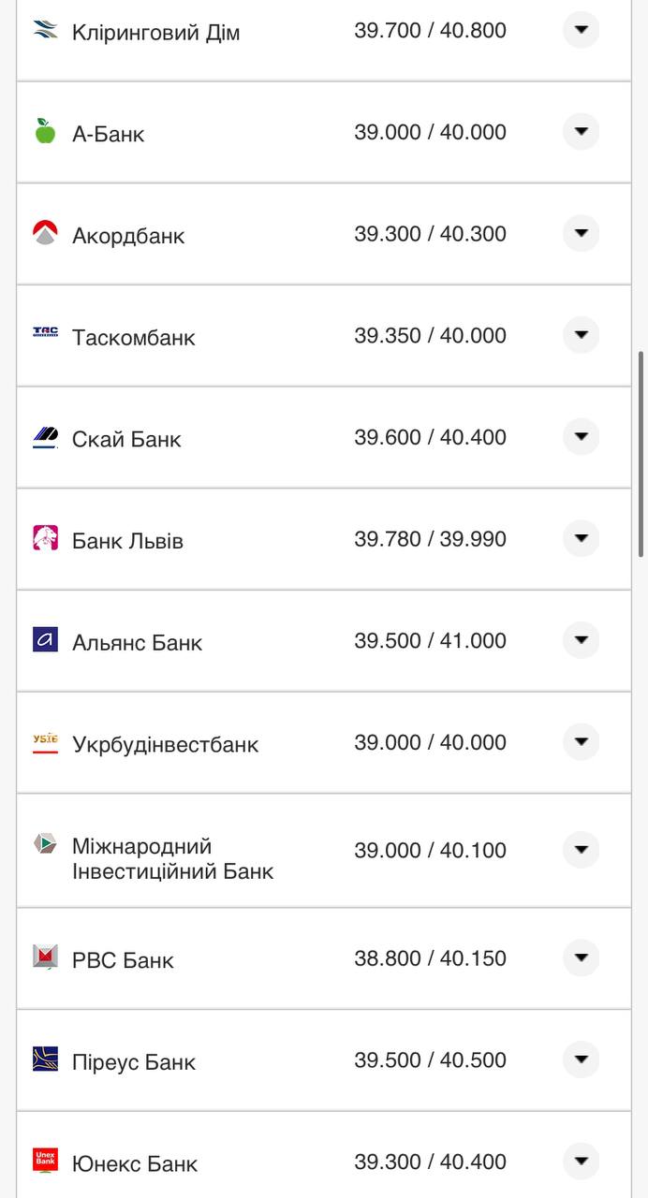This screenshot has height=1198, width=648.
Task: Click the Акордбанк rate 39.300 / 40.300
Action: coord(430,234)
